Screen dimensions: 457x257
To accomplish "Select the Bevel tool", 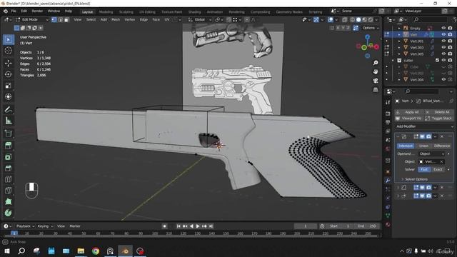I will tap(9, 168).
